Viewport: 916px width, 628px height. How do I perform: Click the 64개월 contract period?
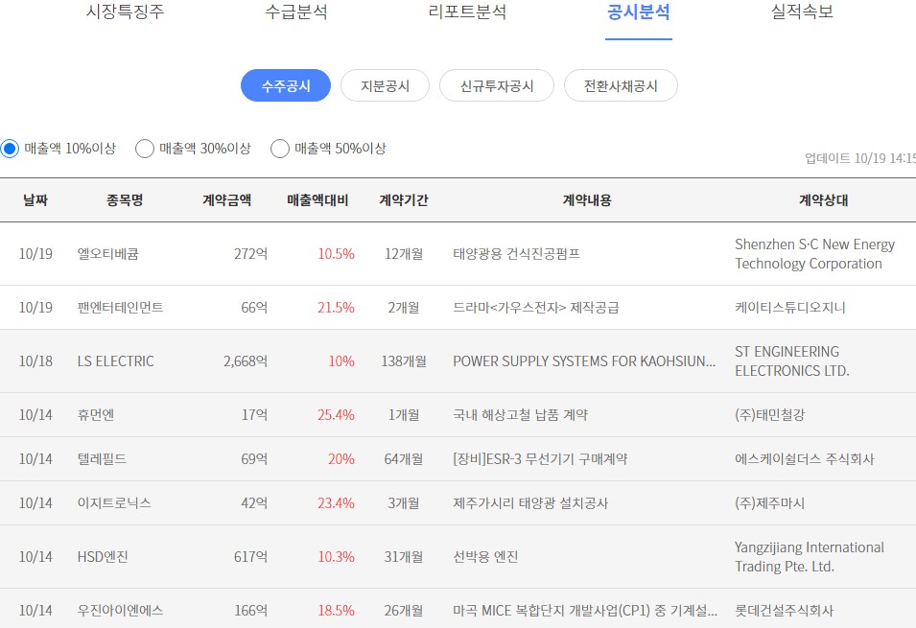(404, 459)
